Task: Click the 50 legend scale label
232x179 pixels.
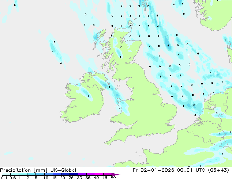Action: coord(113,178)
